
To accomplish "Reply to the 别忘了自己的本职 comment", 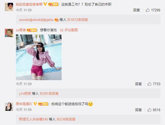I will [136, 10].
